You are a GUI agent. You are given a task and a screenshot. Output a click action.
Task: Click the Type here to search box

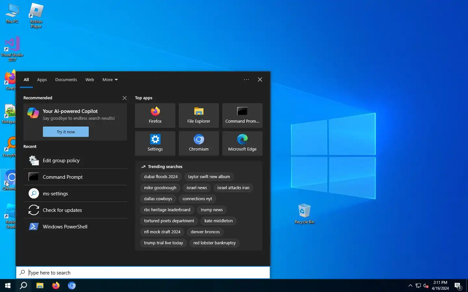143,273
